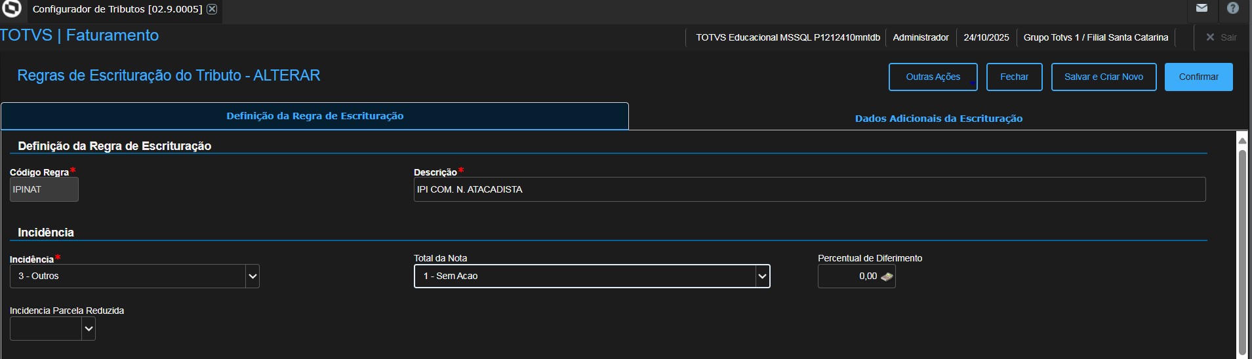Click the Descrição text field
The width and height of the screenshot is (1252, 359).
click(x=809, y=189)
